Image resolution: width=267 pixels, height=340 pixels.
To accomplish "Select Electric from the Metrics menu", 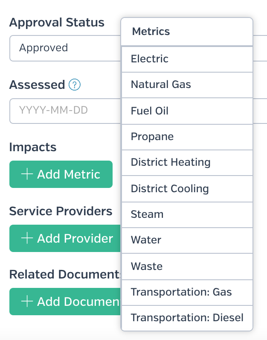I will [x=187, y=59].
